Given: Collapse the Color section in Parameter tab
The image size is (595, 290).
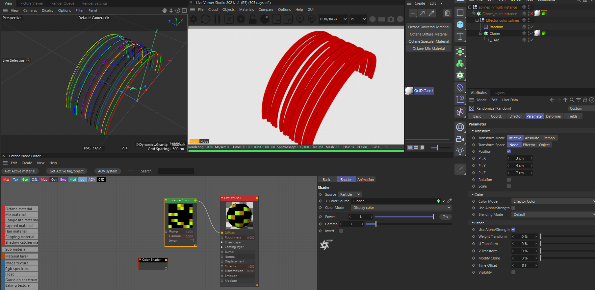Looking at the screenshot, I should pyautogui.click(x=473, y=195).
